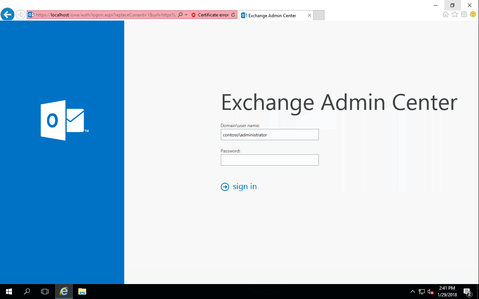Image resolution: width=479 pixels, height=299 pixels.
Task: Click the smiley feedback icon
Action: coord(473,15)
